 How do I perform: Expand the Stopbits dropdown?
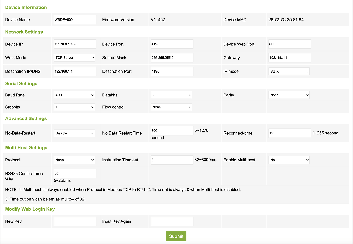point(74,107)
